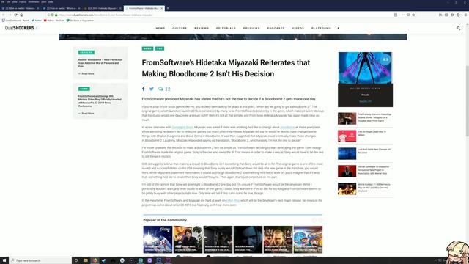Switch to Firefox on the taskbar
Viewport: 469px width, 264px height.
[95, 260]
